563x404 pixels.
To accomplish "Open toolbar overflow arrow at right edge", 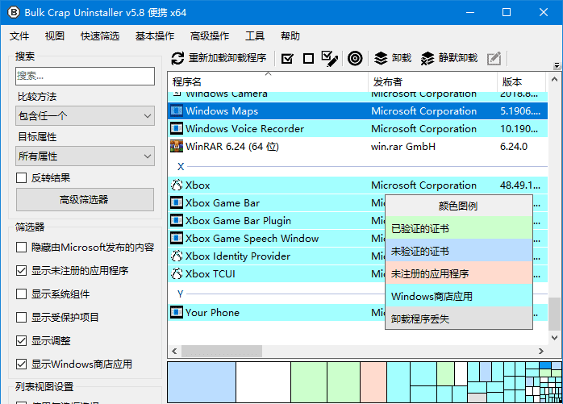I will (x=557, y=65).
